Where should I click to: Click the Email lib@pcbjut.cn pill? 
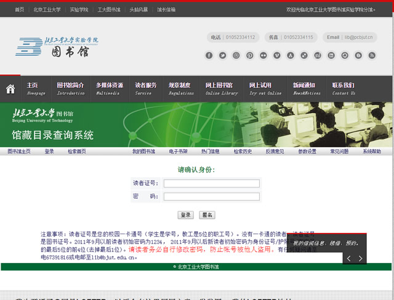pyautogui.click(x=350, y=37)
